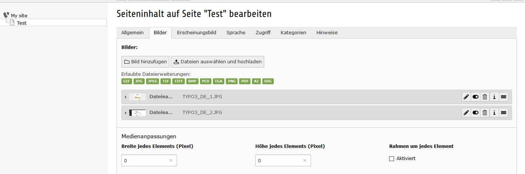Enable the Aktiviert border checkbox
The width and height of the screenshot is (525, 174).
[392, 159]
